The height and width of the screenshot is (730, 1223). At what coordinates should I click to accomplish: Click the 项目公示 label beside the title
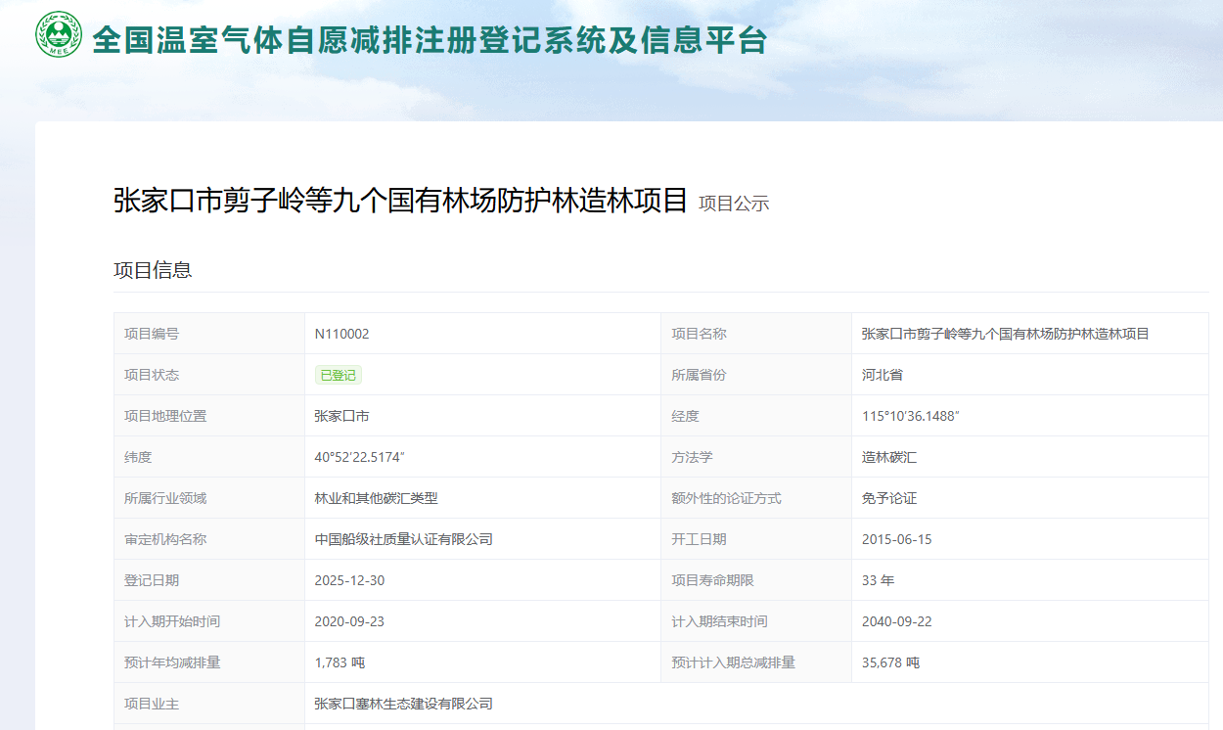(734, 204)
